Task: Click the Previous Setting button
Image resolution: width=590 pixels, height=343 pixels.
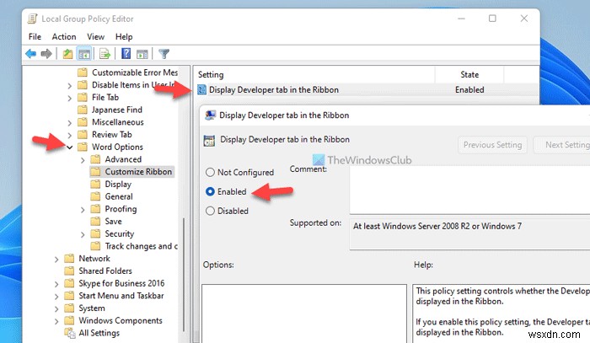Action: coord(492,145)
